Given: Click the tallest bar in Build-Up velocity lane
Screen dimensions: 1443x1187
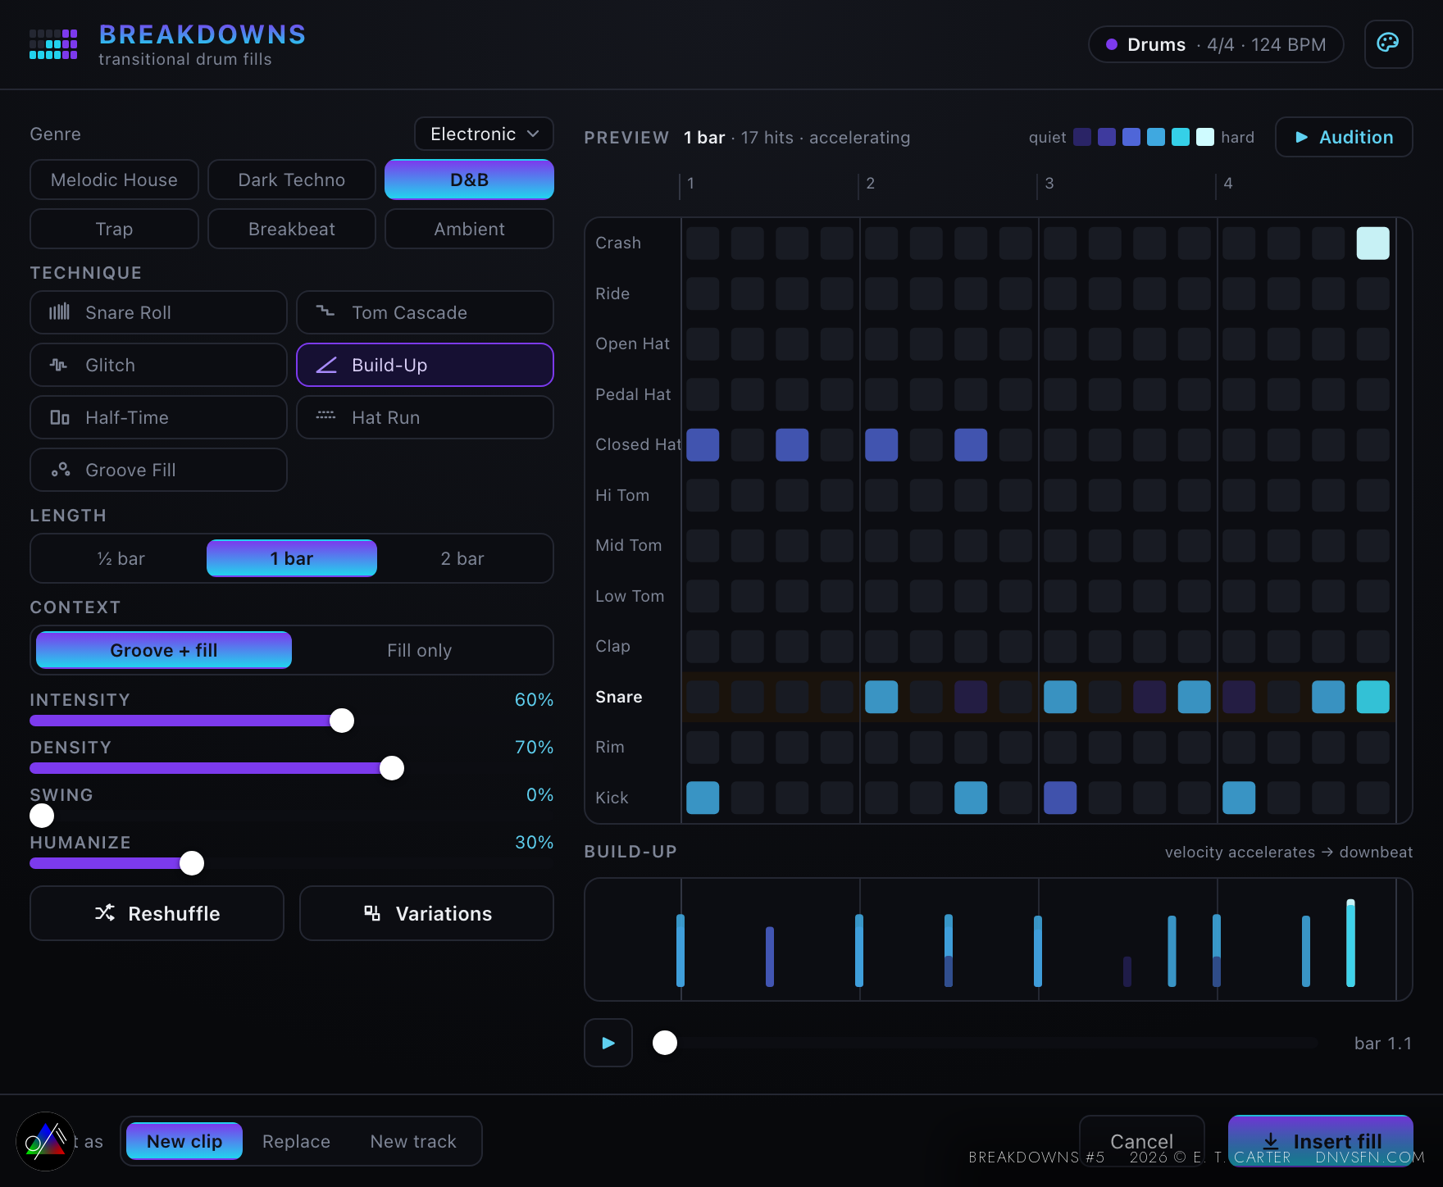Looking at the screenshot, I should coord(1350,943).
